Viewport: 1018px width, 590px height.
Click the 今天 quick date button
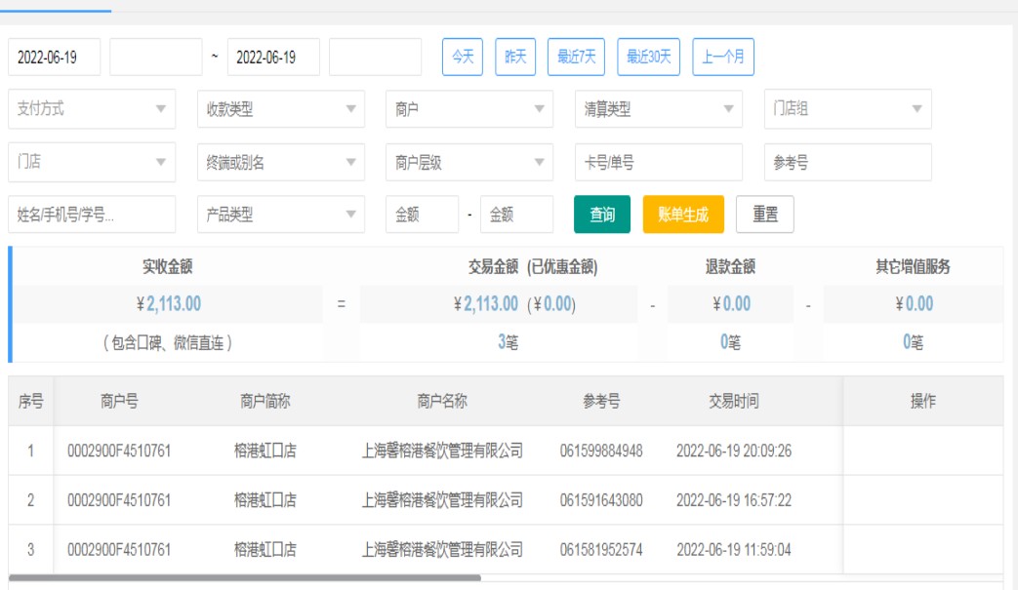(463, 57)
